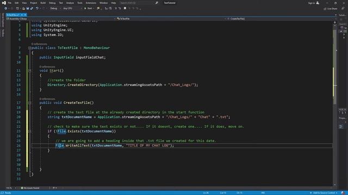Screen dimensions: 348x195
Task: Click WriteAllText on line 26
Action: (x=77, y=146)
